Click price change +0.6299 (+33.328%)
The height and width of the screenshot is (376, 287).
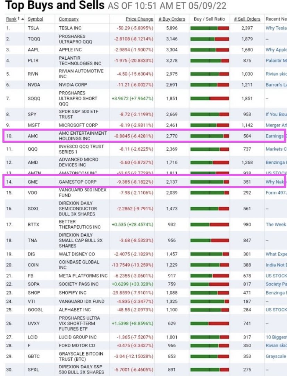pos(132,284)
